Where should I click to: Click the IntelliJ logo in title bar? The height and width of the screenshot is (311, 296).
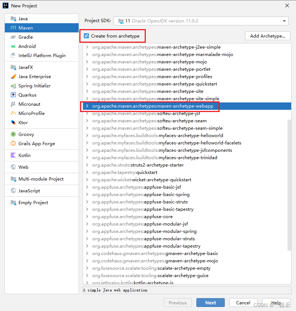(x=6, y=6)
